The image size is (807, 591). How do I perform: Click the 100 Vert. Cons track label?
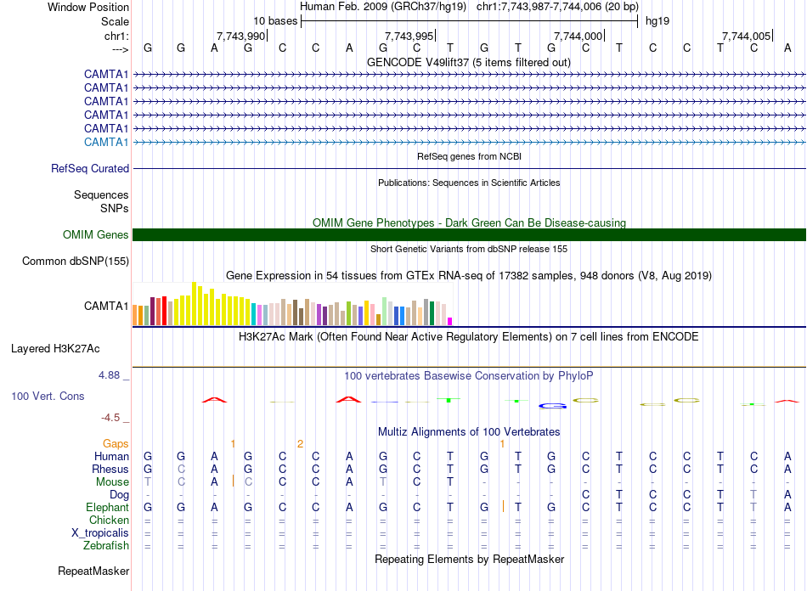pyautogui.click(x=48, y=396)
